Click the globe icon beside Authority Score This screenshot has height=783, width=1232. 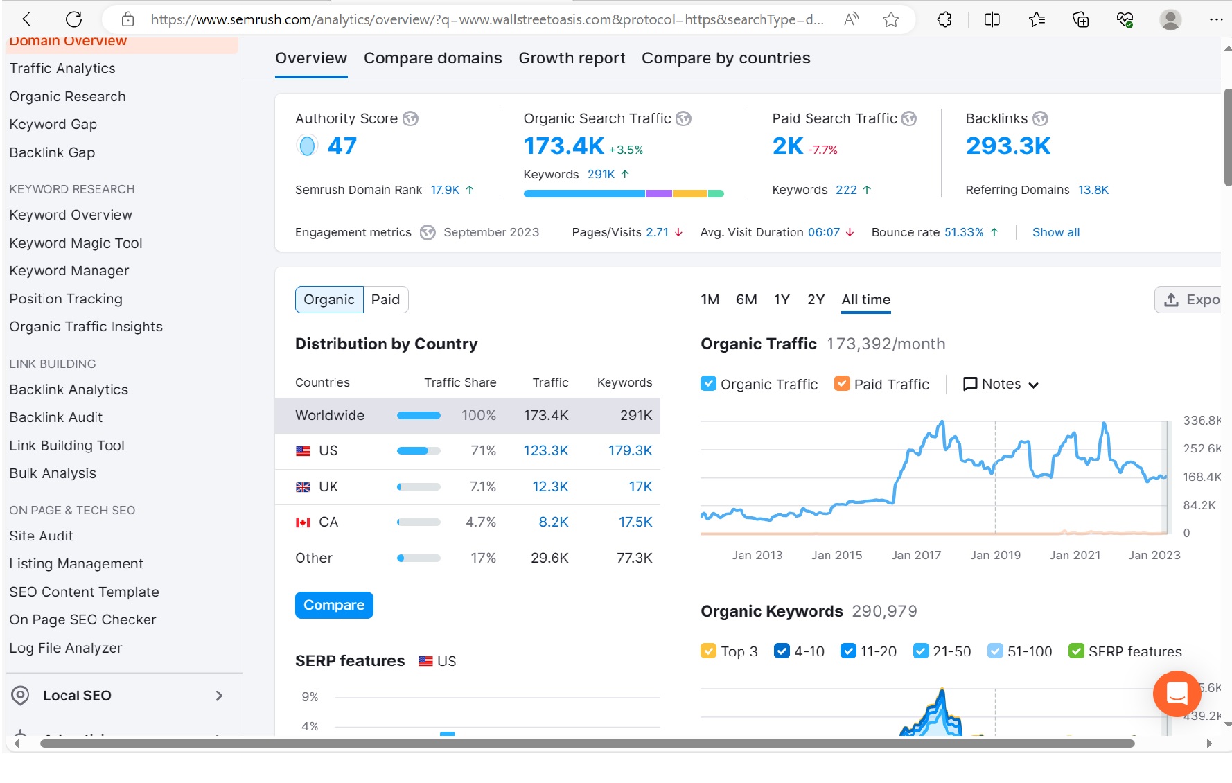click(x=411, y=118)
